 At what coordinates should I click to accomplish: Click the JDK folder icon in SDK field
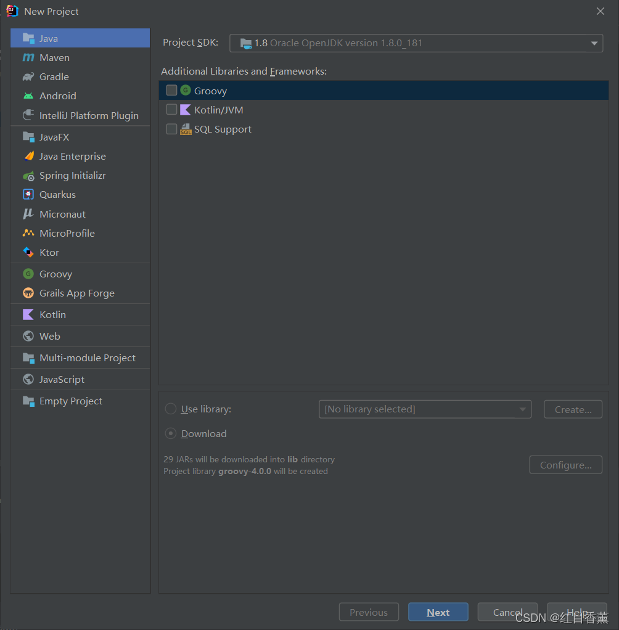click(245, 43)
